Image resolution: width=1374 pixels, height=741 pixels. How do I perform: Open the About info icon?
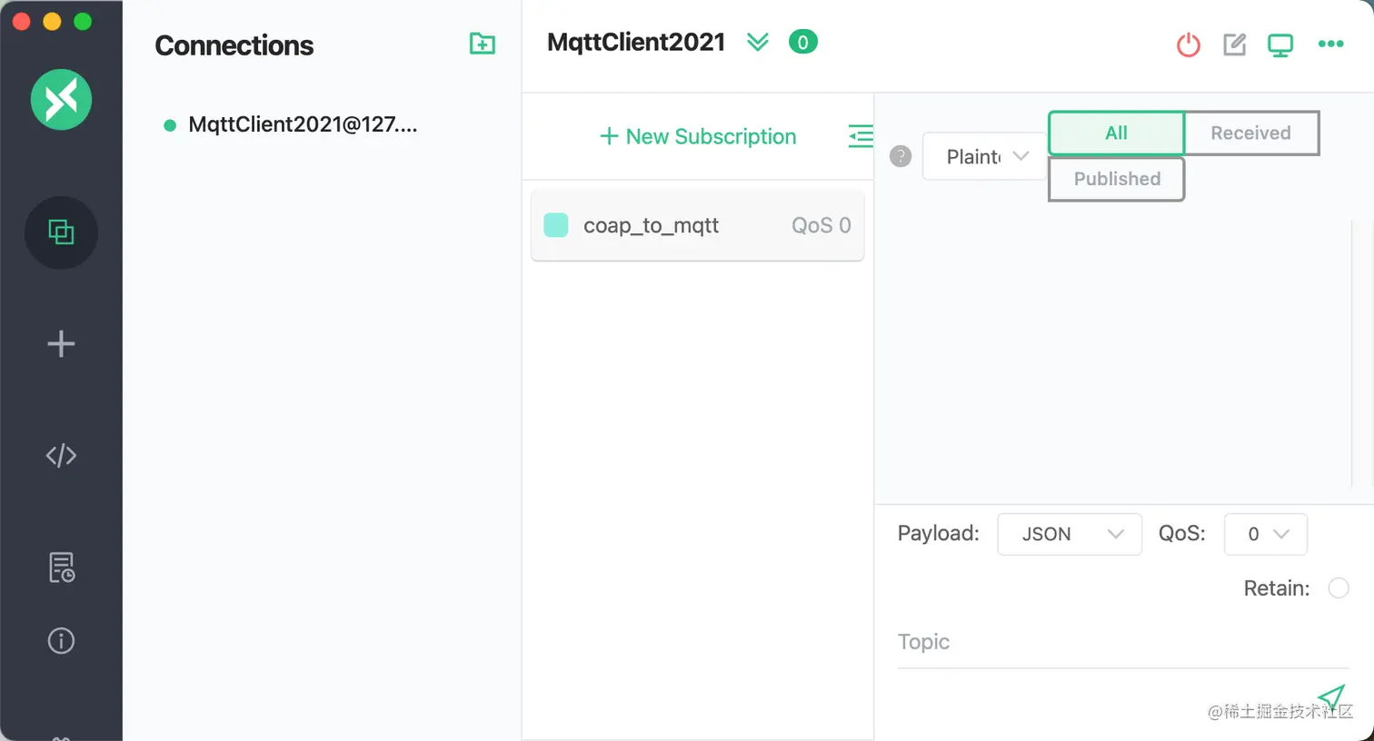61,641
